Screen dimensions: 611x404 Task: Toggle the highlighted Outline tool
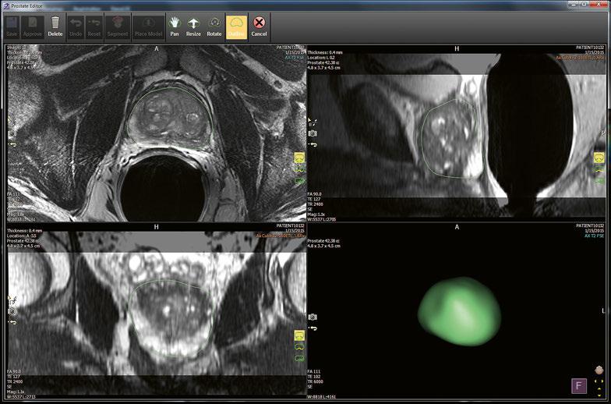(236, 27)
